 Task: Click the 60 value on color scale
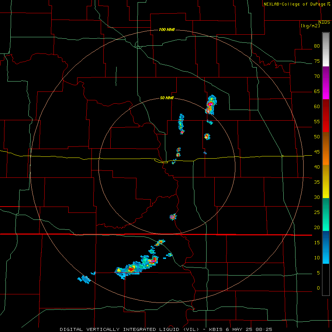[x=317, y=107]
